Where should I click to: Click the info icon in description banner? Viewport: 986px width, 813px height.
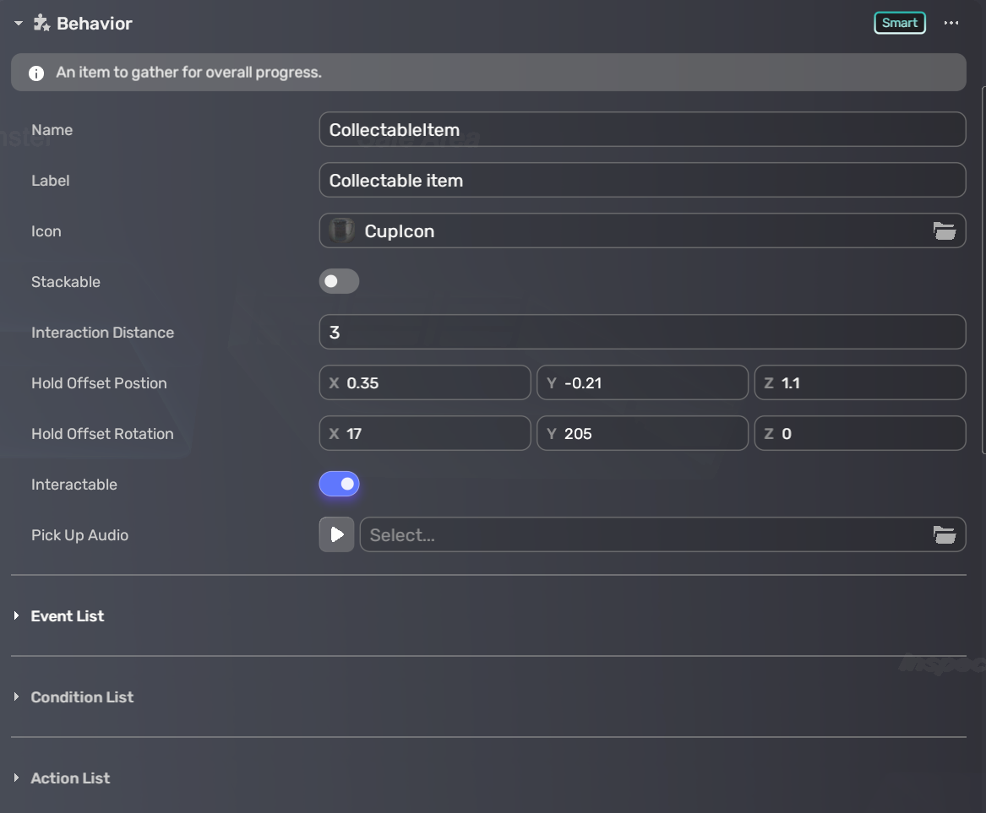(x=36, y=73)
